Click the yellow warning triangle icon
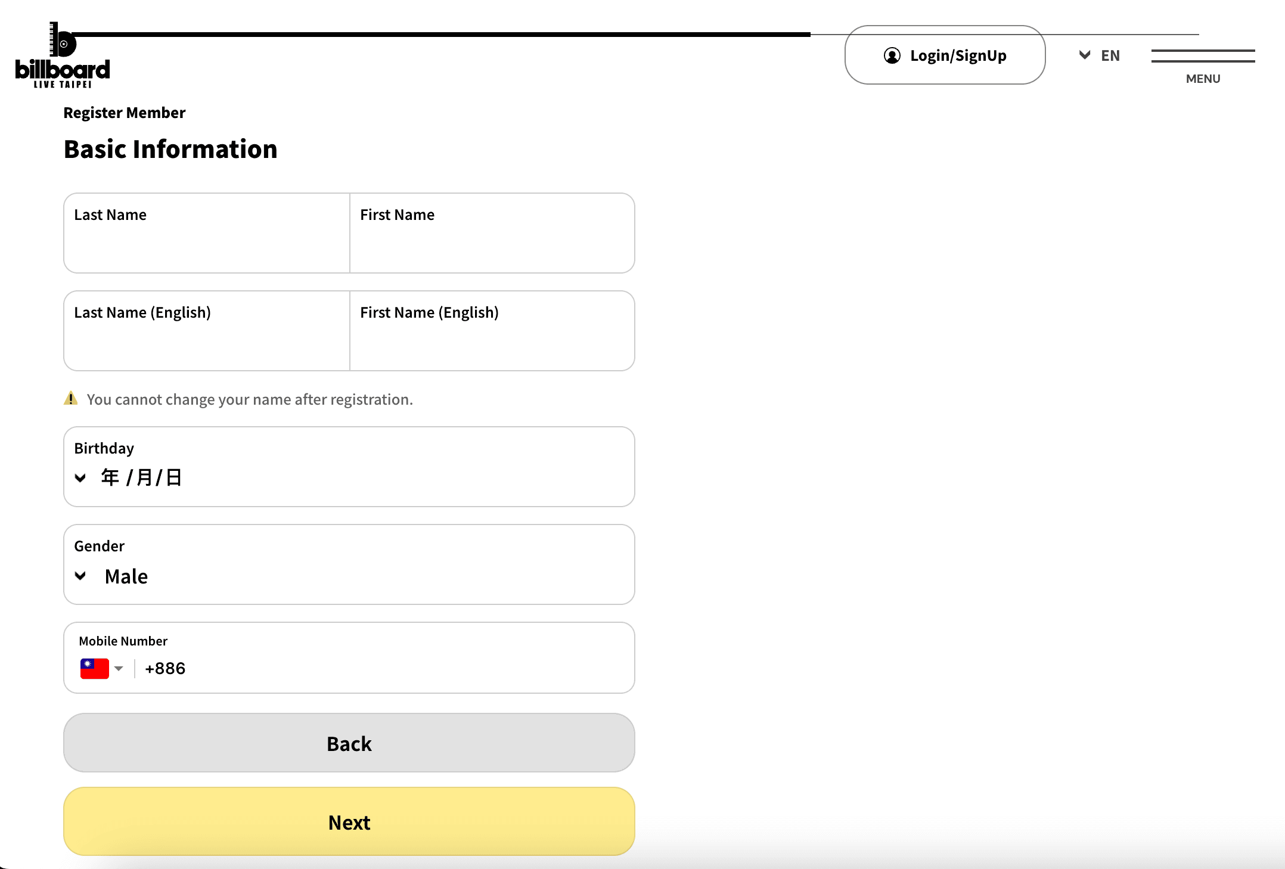 coord(71,399)
